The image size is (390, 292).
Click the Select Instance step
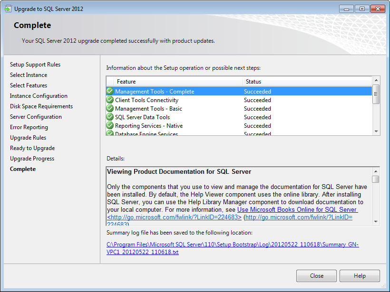(x=29, y=75)
